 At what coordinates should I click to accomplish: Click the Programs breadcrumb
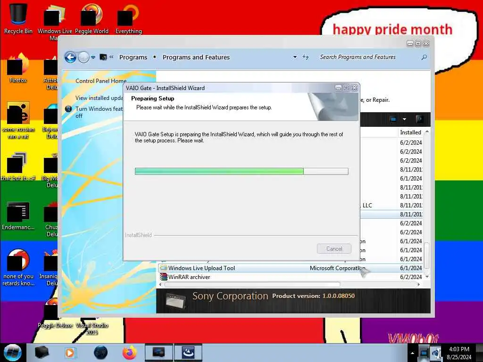133,57
